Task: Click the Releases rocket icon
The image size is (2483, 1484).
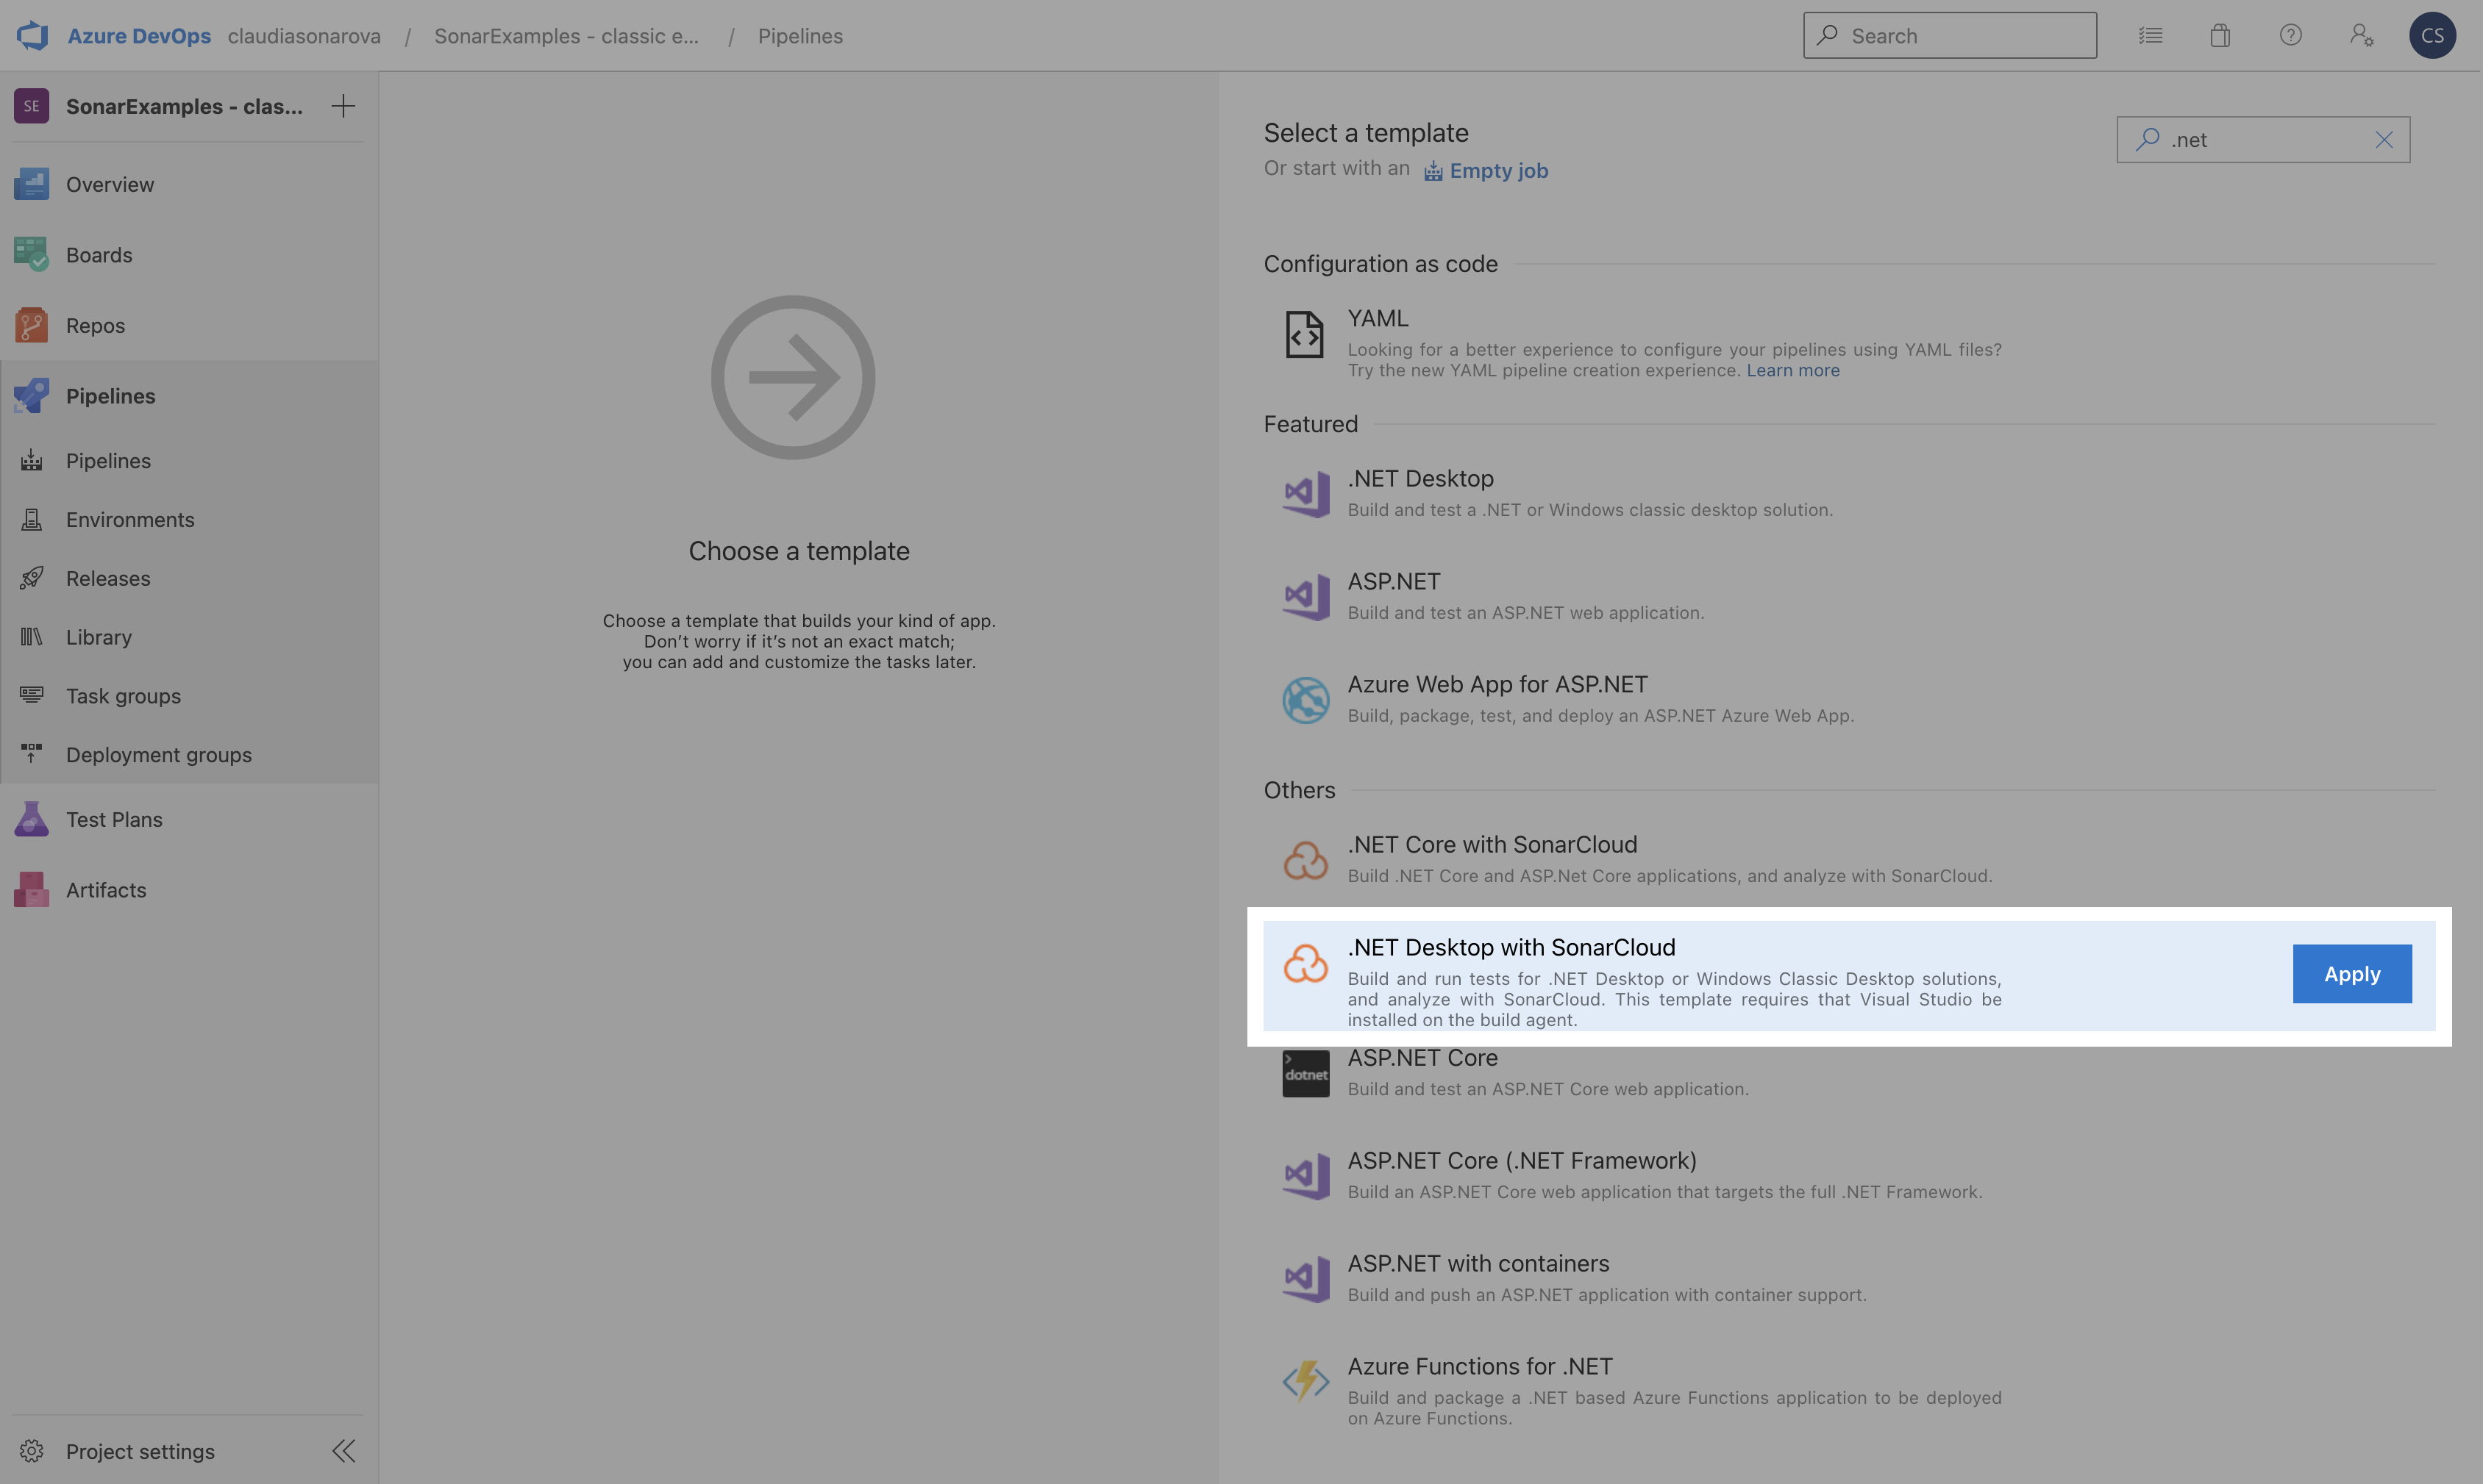Action: (x=32, y=578)
